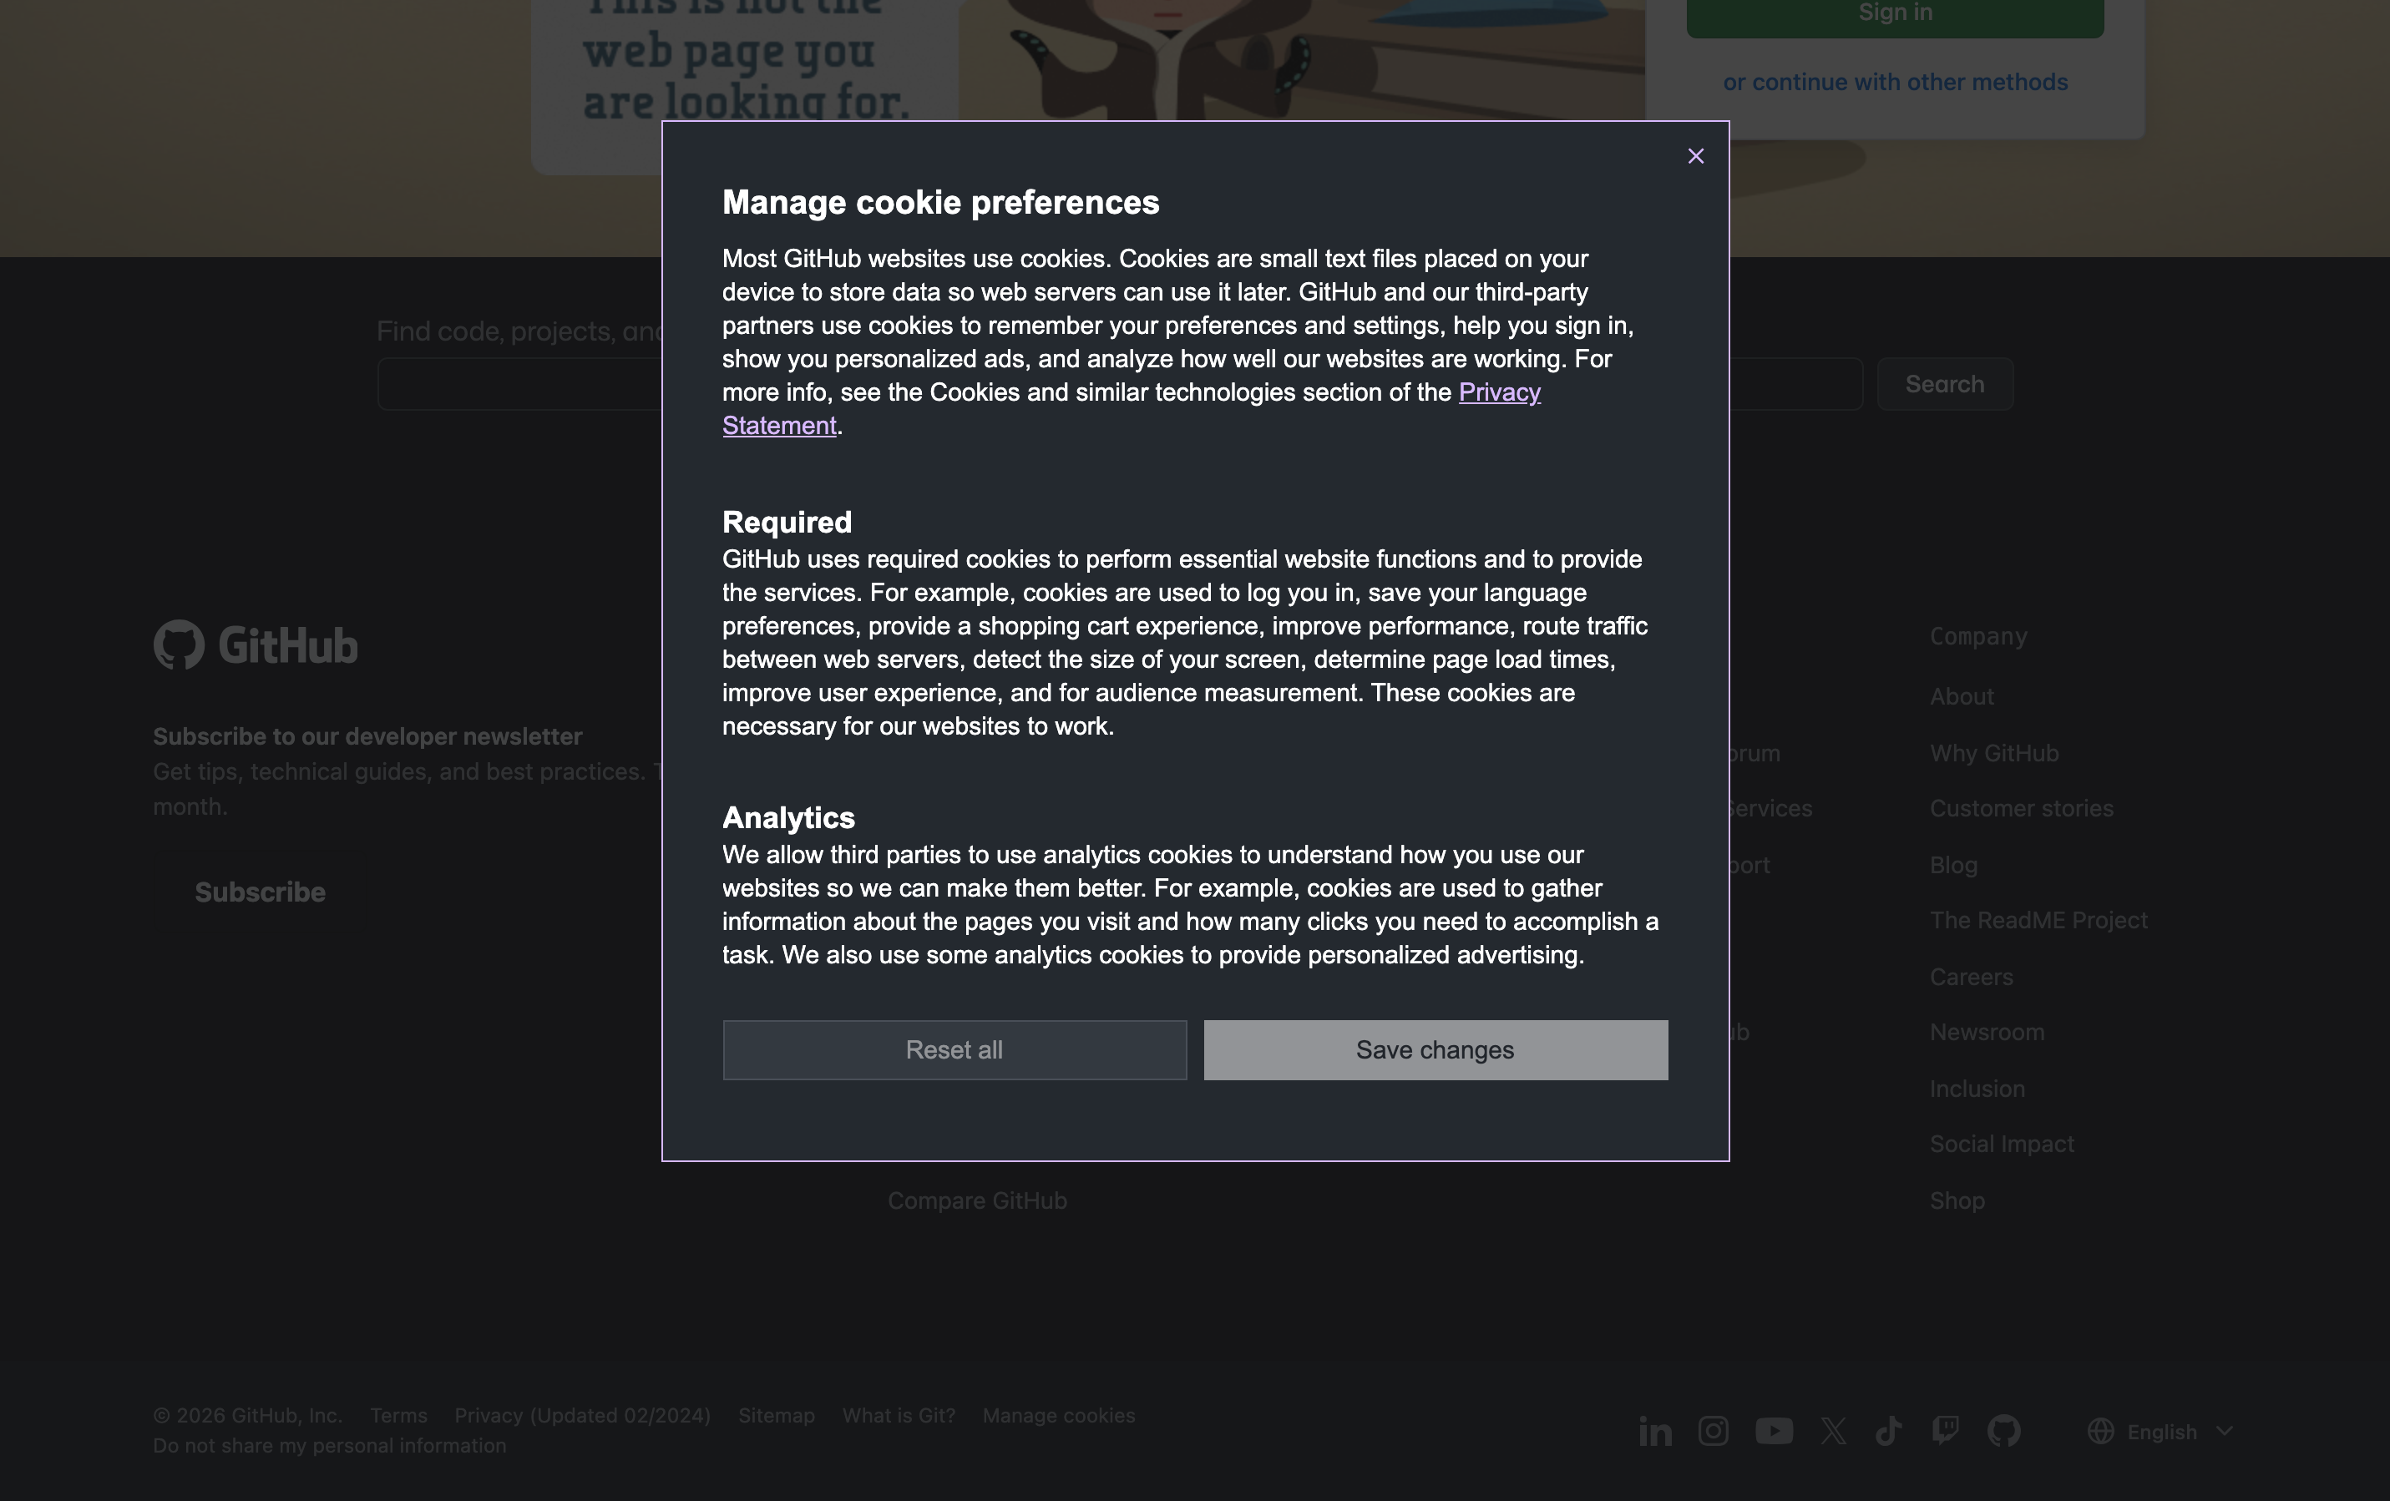Screen dimensions: 2390x1501
Task: Open the Twitch icon link
Action: 1944,1431
